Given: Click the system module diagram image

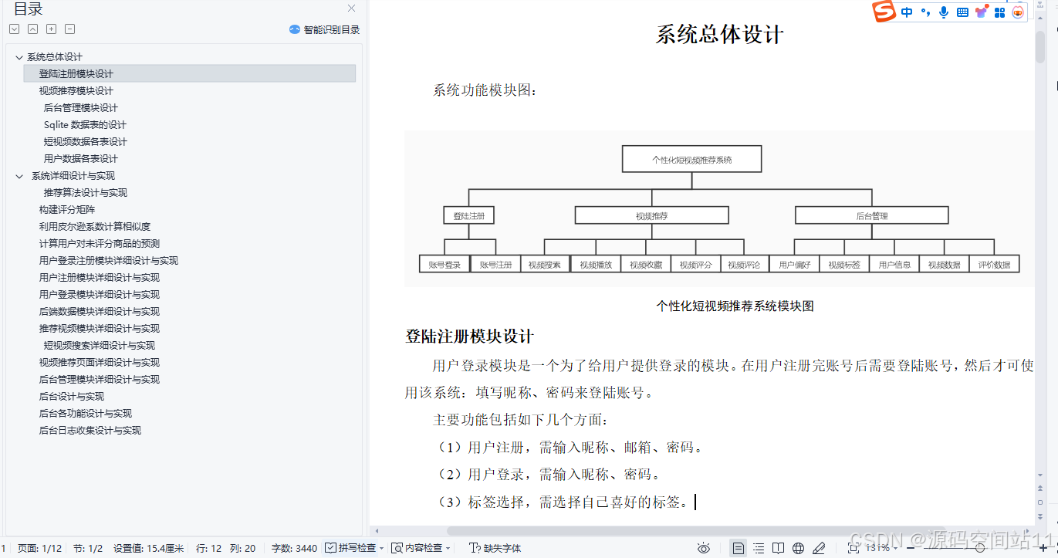Looking at the screenshot, I should pyautogui.click(x=719, y=208).
